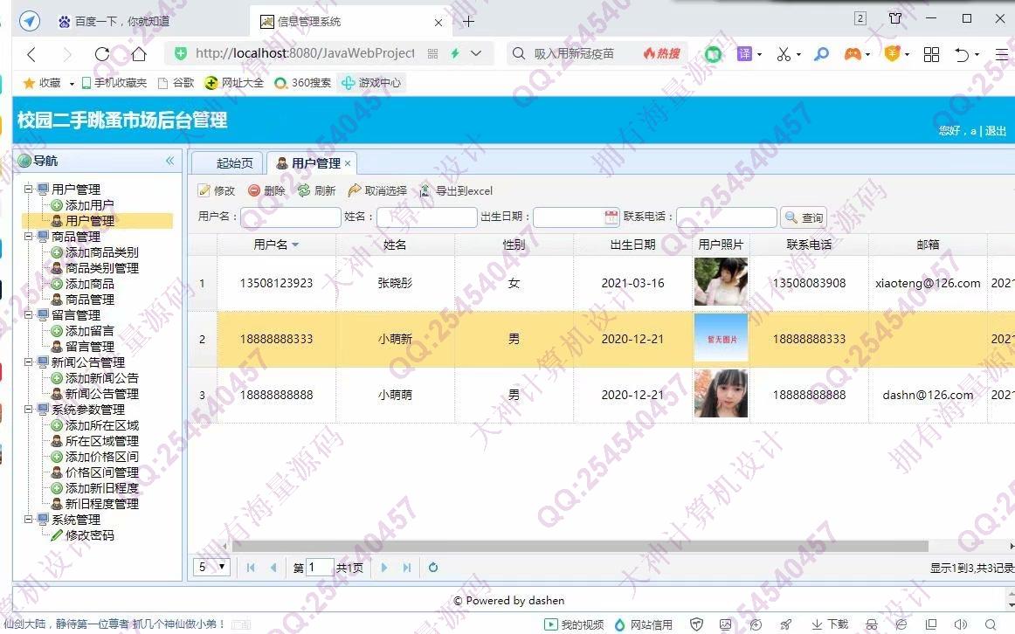Open the page size dropdown showing 5
Viewport: 1015px width, 634px height.
[211, 568]
